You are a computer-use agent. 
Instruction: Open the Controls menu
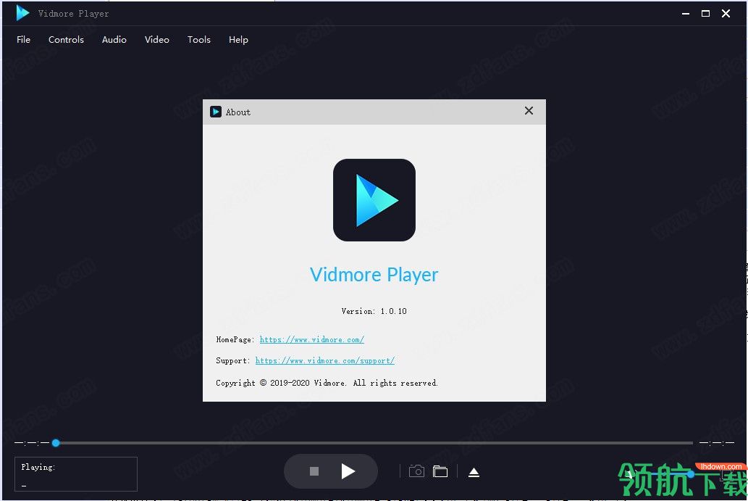[66, 40]
